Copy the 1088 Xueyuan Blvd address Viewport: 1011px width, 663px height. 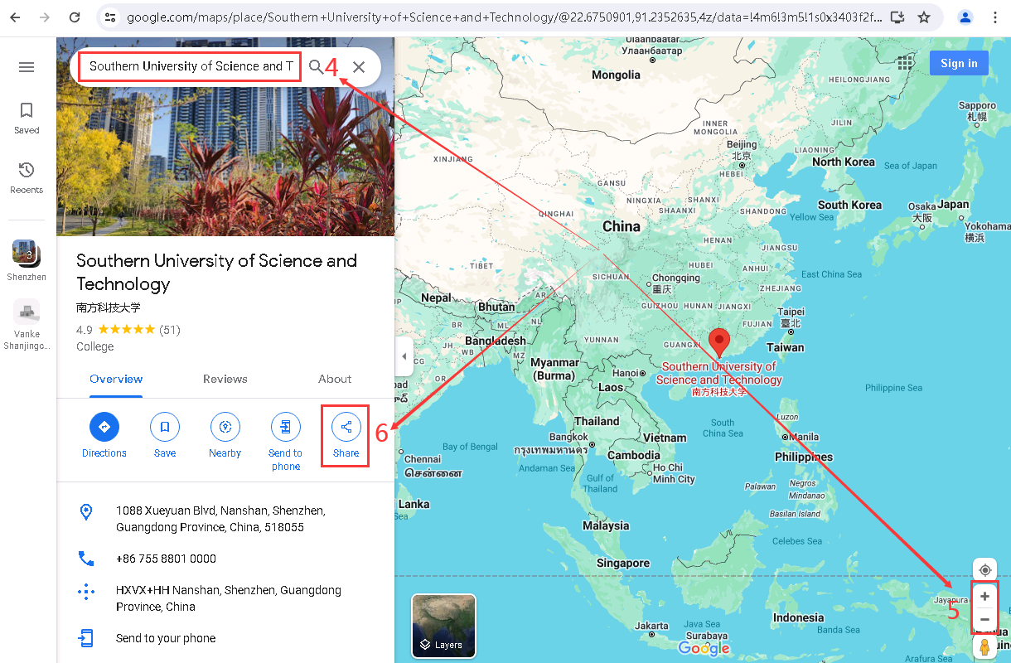point(225,519)
